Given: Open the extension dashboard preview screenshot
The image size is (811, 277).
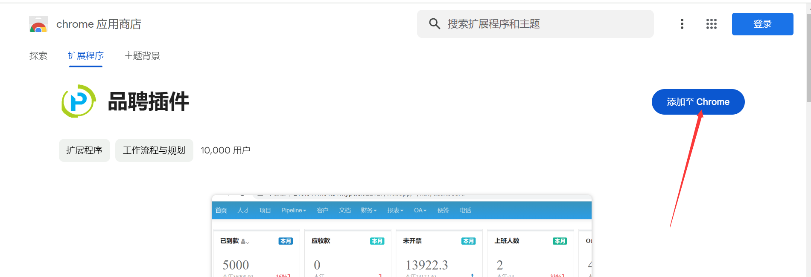Looking at the screenshot, I should click(x=402, y=236).
